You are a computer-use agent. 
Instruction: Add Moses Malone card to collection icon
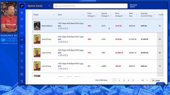pyautogui.click(x=65, y=28)
